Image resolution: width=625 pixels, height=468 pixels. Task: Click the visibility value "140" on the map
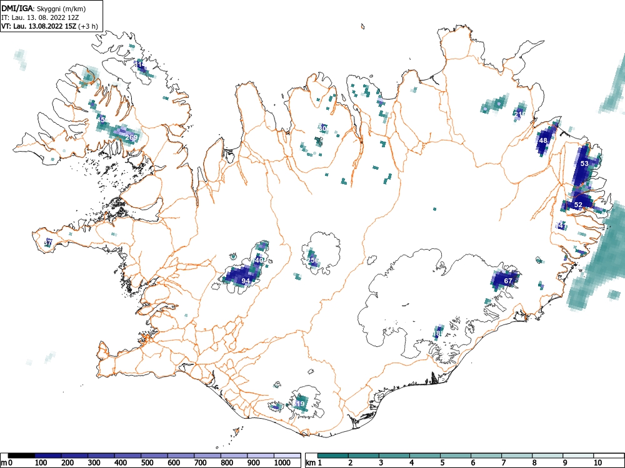(258, 260)
